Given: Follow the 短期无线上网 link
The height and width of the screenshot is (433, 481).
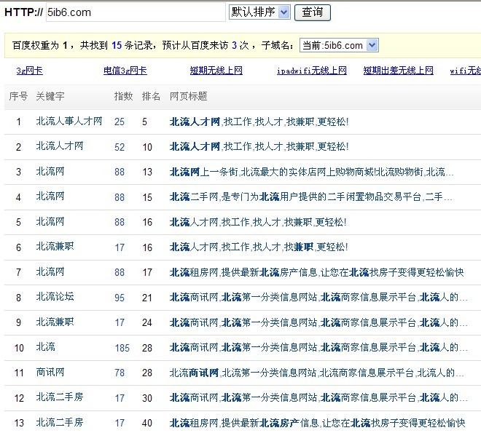Looking at the screenshot, I should coord(216,71).
